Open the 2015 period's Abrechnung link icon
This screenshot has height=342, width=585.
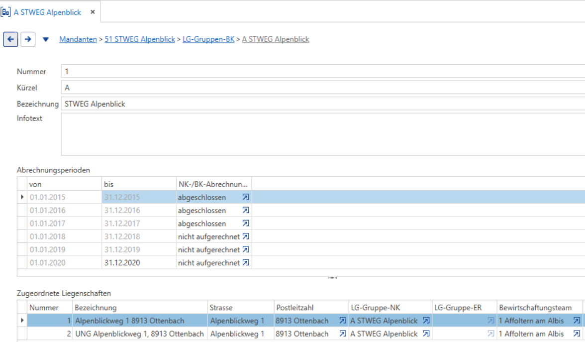point(246,197)
